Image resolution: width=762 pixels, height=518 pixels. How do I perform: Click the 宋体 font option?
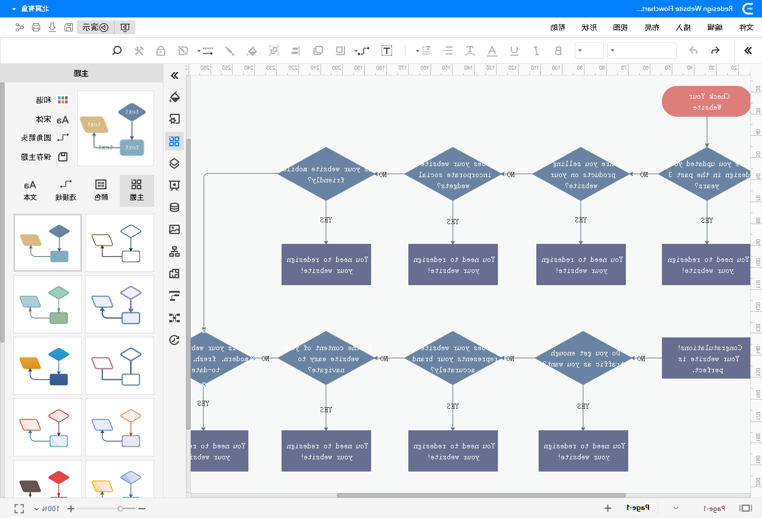coord(52,119)
